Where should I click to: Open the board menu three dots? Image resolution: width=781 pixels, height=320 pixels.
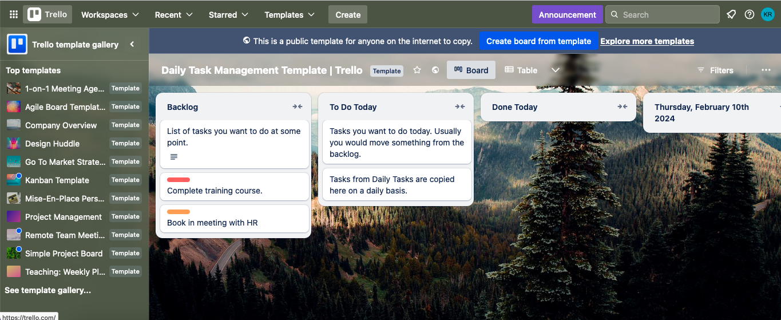coord(766,70)
